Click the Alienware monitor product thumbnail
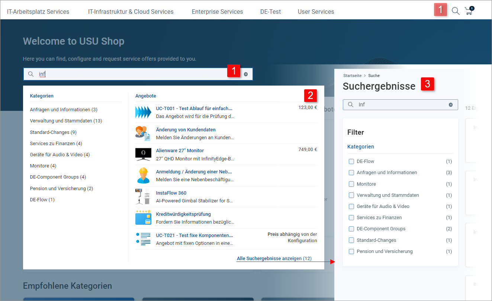Viewport: 492px width, 301px height. point(143,154)
